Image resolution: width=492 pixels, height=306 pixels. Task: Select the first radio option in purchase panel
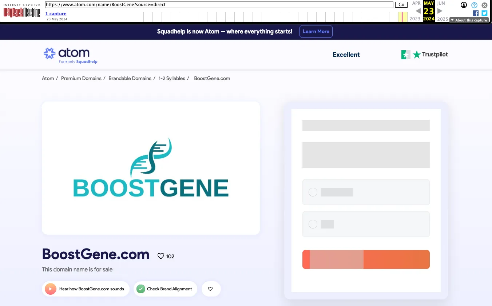click(x=313, y=192)
